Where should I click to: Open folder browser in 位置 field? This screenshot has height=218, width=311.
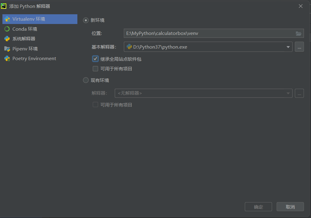[299, 33]
